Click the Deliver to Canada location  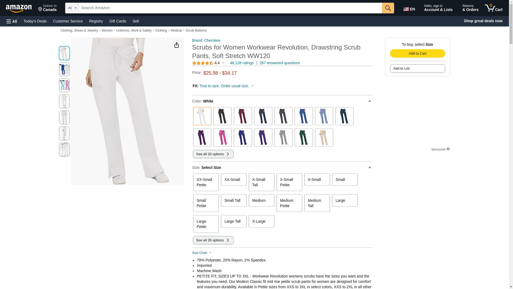(x=47, y=8)
